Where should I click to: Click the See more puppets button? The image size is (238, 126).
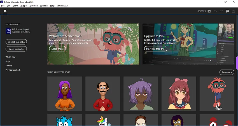click(x=227, y=72)
